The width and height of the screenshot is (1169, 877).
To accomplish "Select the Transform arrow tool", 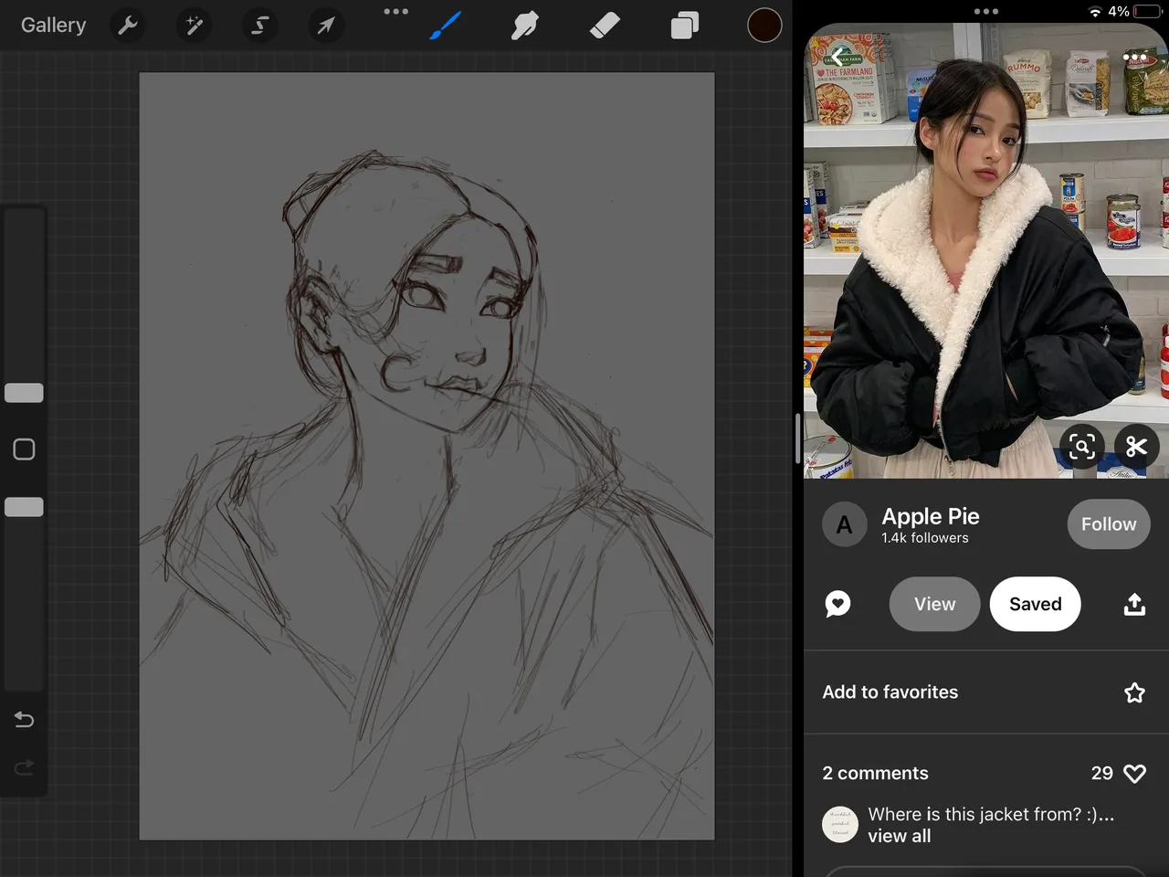I will [325, 26].
